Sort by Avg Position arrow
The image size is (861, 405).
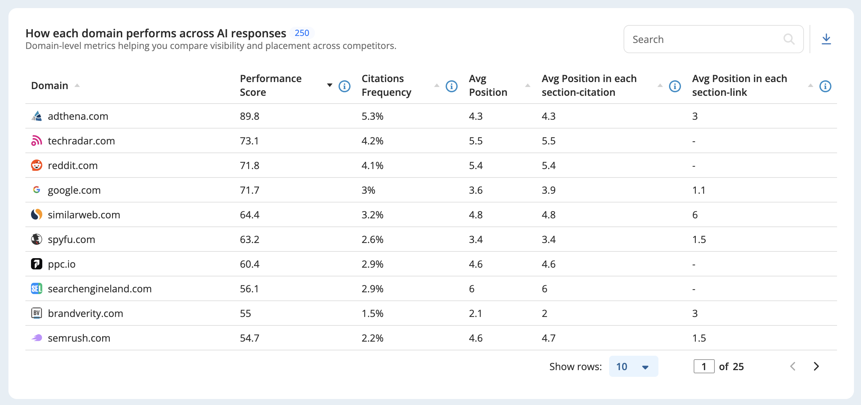(527, 86)
